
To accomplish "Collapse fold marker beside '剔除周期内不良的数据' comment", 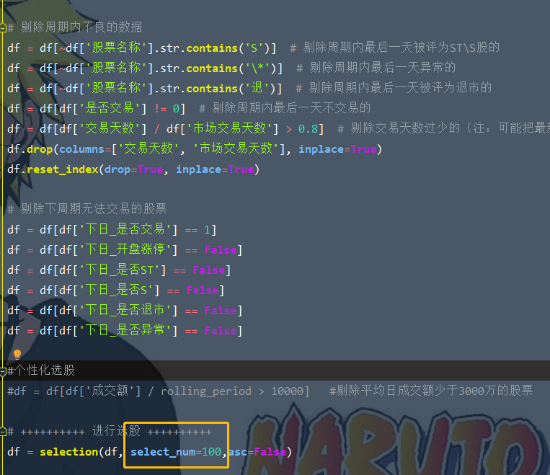I will click(3, 27).
